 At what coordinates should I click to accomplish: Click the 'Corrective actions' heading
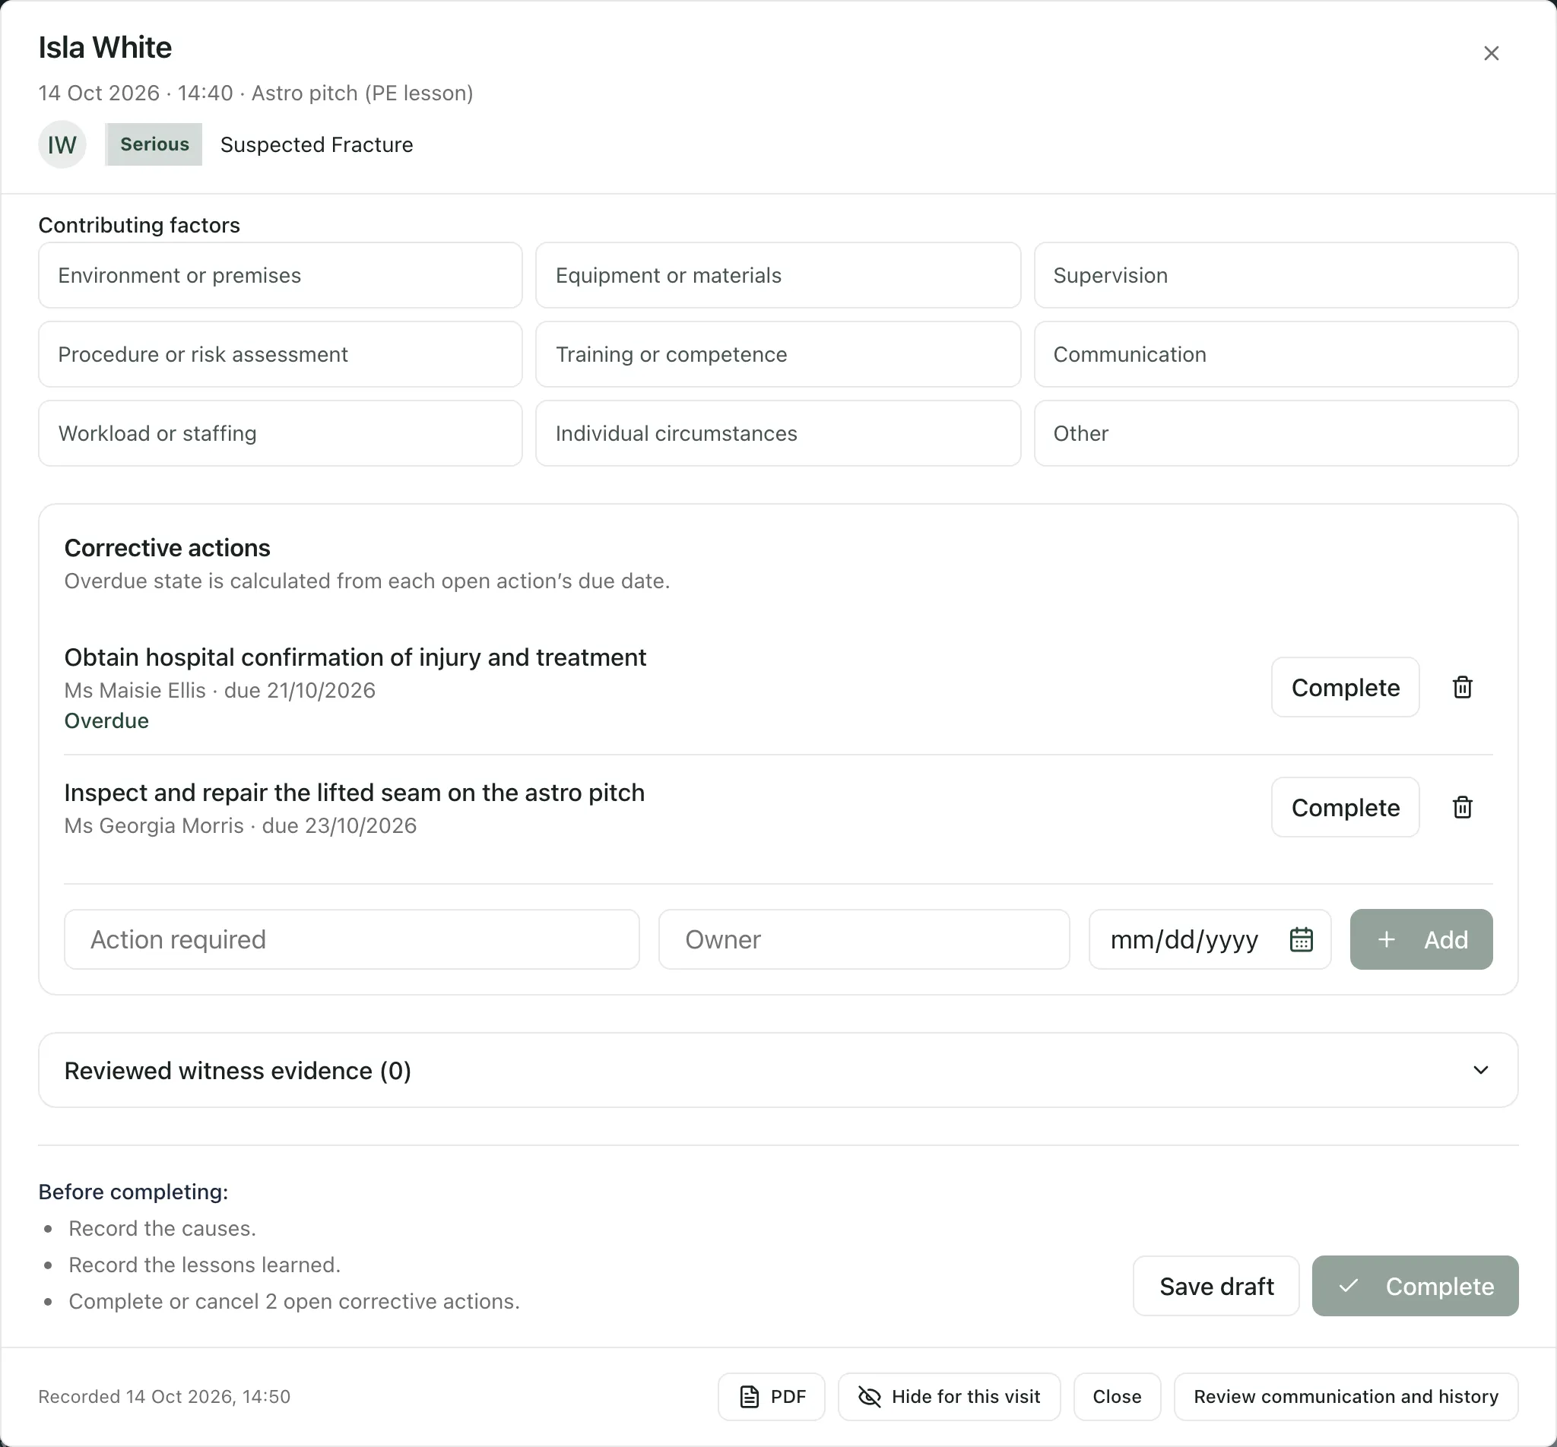point(166,547)
